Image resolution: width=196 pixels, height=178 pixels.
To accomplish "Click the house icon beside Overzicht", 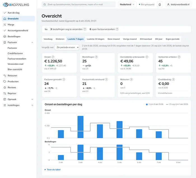I will pyautogui.click(x=5, y=19).
